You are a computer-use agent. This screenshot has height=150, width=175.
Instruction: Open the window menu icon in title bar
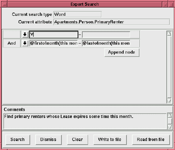(5, 4)
